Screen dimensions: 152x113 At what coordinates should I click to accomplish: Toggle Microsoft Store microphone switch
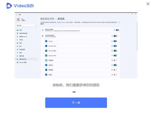115,46
